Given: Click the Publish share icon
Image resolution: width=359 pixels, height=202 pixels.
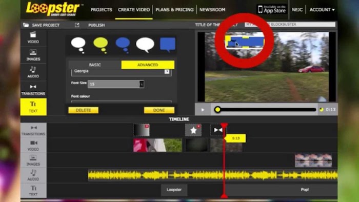Looking at the screenshot, I should pos(77,25).
